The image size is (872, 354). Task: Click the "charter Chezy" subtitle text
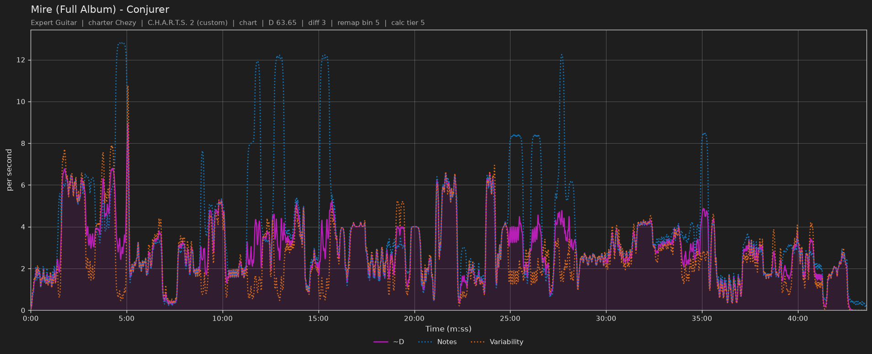coord(112,23)
